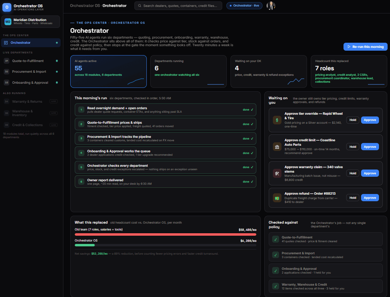390x297 pixels.
Task: Open the Departments running stat card
Action: [188, 72]
